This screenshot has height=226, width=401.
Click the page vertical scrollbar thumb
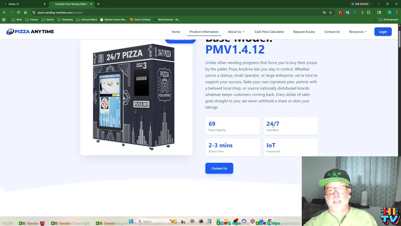(x=399, y=39)
